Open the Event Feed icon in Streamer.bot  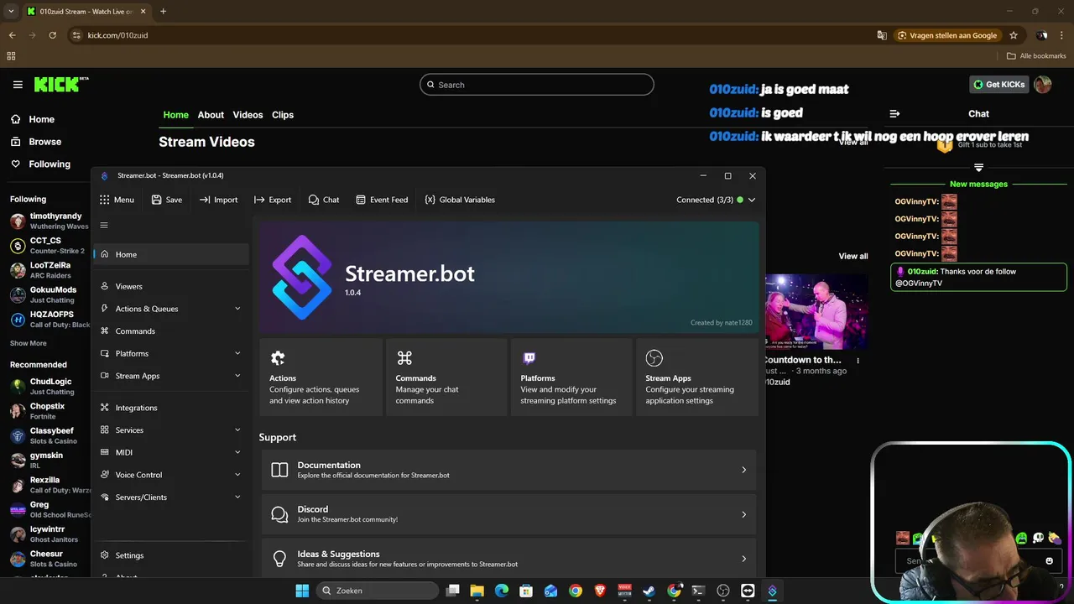point(361,200)
